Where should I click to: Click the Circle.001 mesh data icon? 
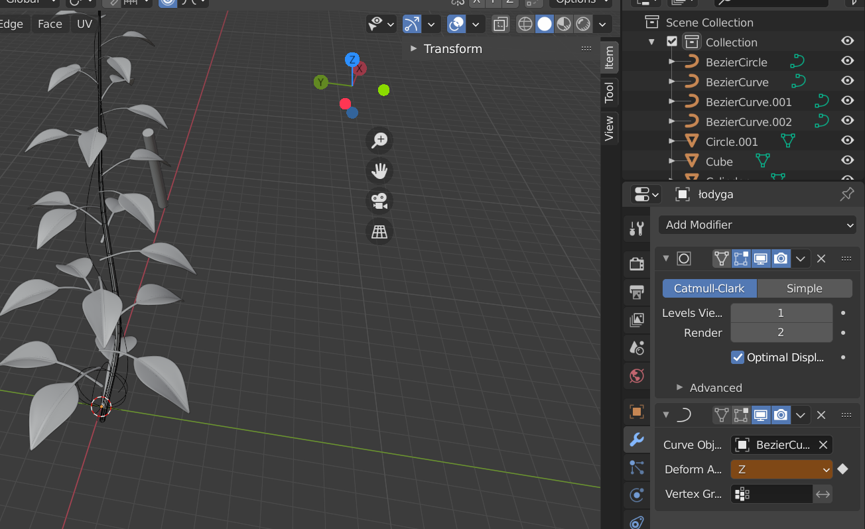(x=787, y=141)
